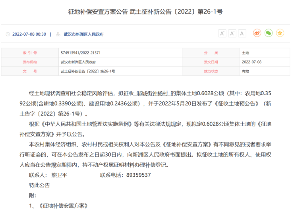Click timestamp 2022-07-08 08:30
Screen dimensions: 294x214
(29, 35)
